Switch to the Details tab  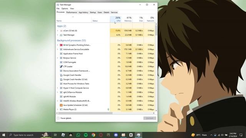click(x=106, y=12)
